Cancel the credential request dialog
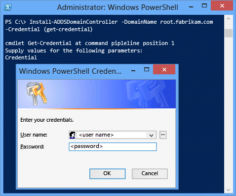This screenshot has width=236, height=196. (x=150, y=174)
